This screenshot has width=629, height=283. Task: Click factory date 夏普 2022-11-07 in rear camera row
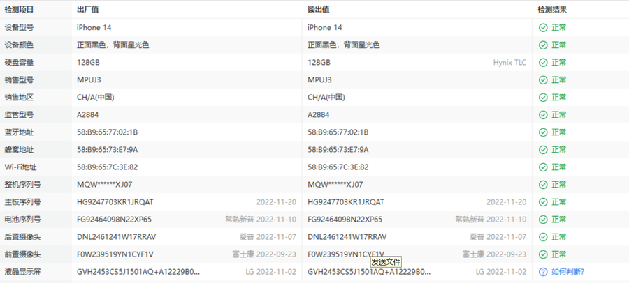click(x=268, y=237)
